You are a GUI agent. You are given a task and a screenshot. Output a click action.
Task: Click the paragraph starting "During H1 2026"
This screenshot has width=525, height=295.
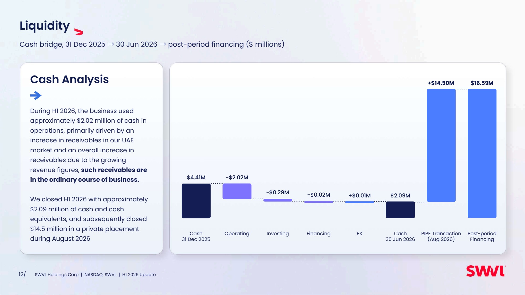(x=89, y=145)
